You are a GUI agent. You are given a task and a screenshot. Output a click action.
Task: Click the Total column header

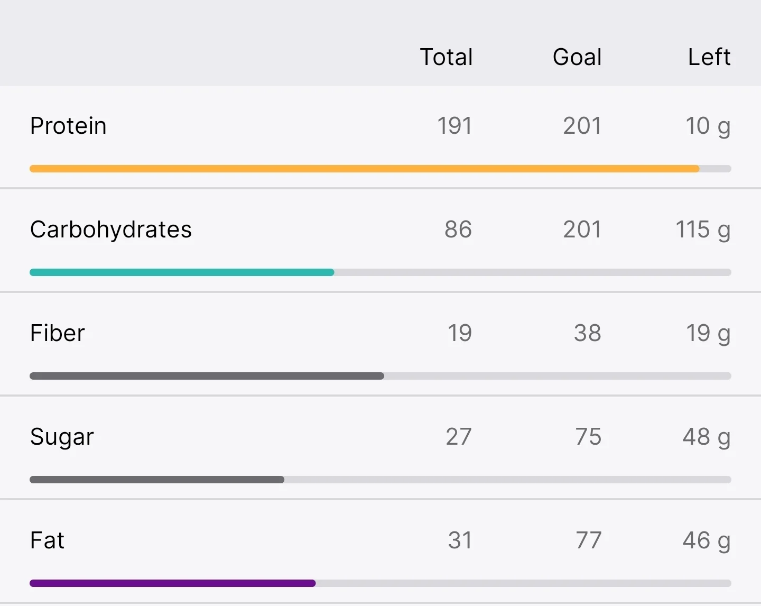pyautogui.click(x=446, y=57)
